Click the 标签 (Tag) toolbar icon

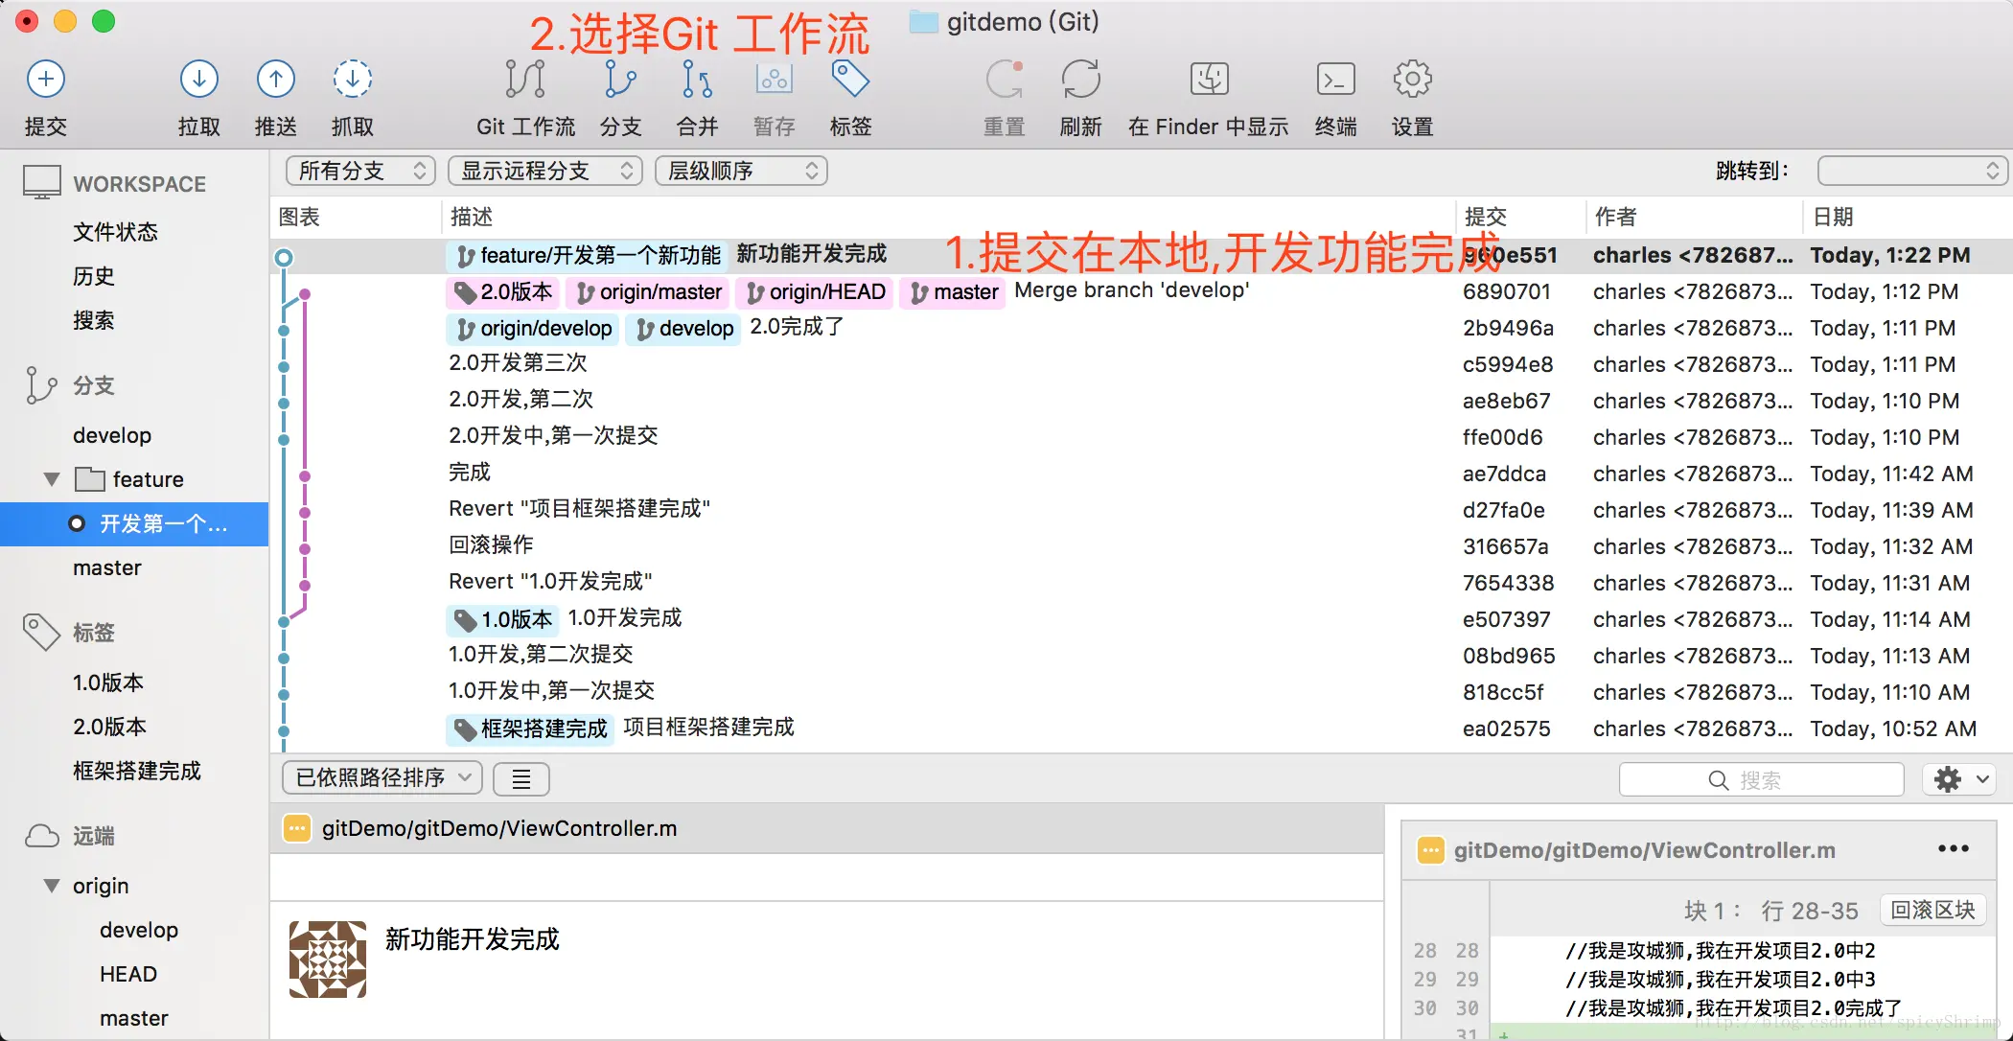click(850, 80)
